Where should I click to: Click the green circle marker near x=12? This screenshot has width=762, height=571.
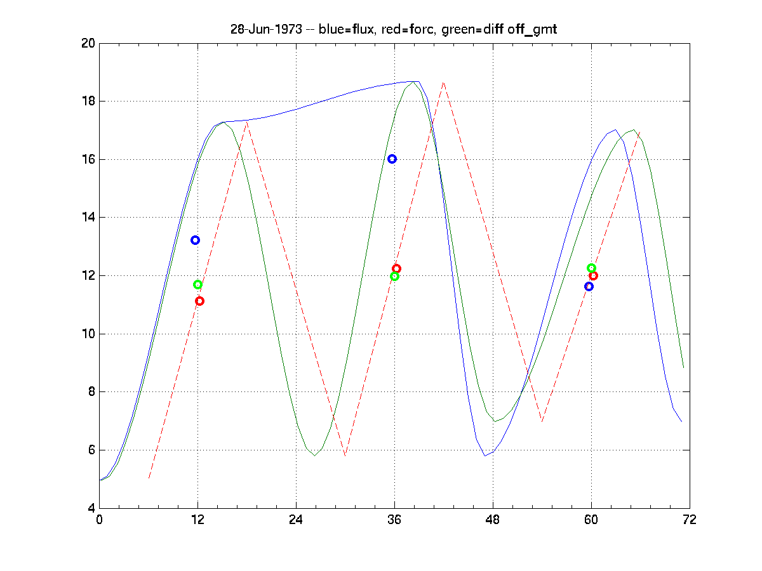click(x=197, y=284)
